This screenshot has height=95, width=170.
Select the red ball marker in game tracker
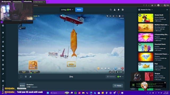(122, 68)
